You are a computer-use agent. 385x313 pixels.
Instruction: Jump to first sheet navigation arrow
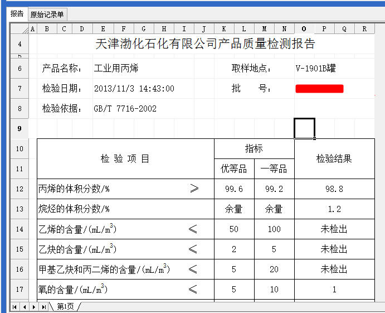pyautogui.click(x=14, y=307)
